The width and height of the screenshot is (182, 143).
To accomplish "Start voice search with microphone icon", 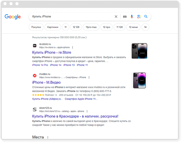I will (132, 17).
